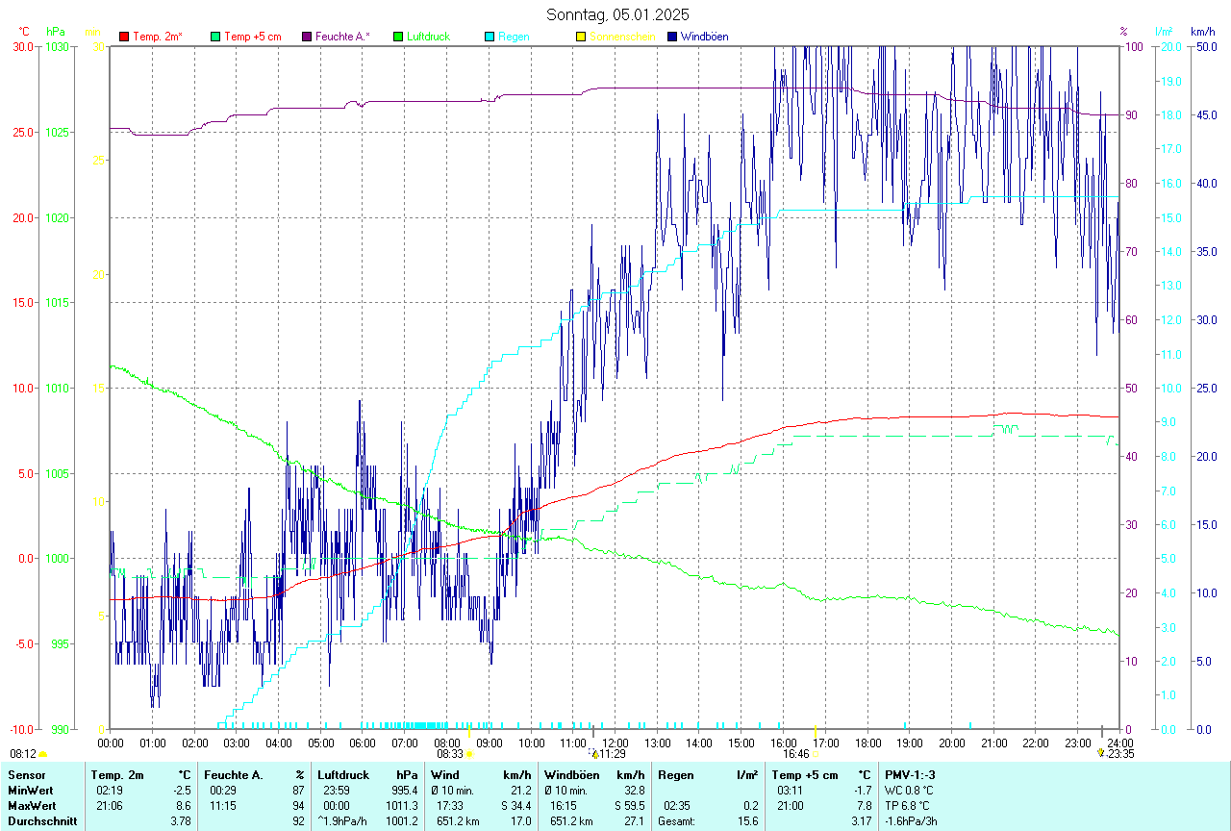
Task: Click the 'Luftdruck' column header in table
Action: coord(342,775)
